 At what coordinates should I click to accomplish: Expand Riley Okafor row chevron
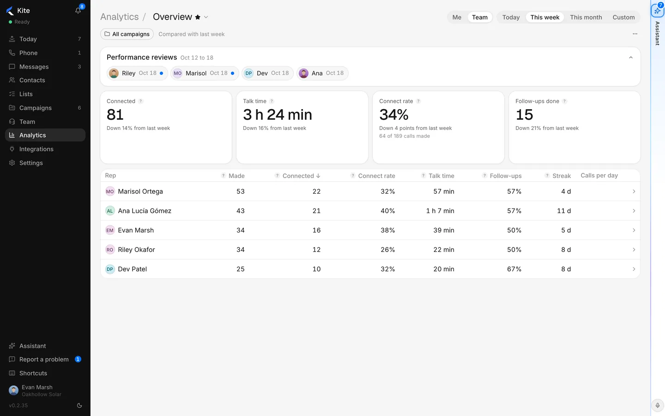click(634, 250)
